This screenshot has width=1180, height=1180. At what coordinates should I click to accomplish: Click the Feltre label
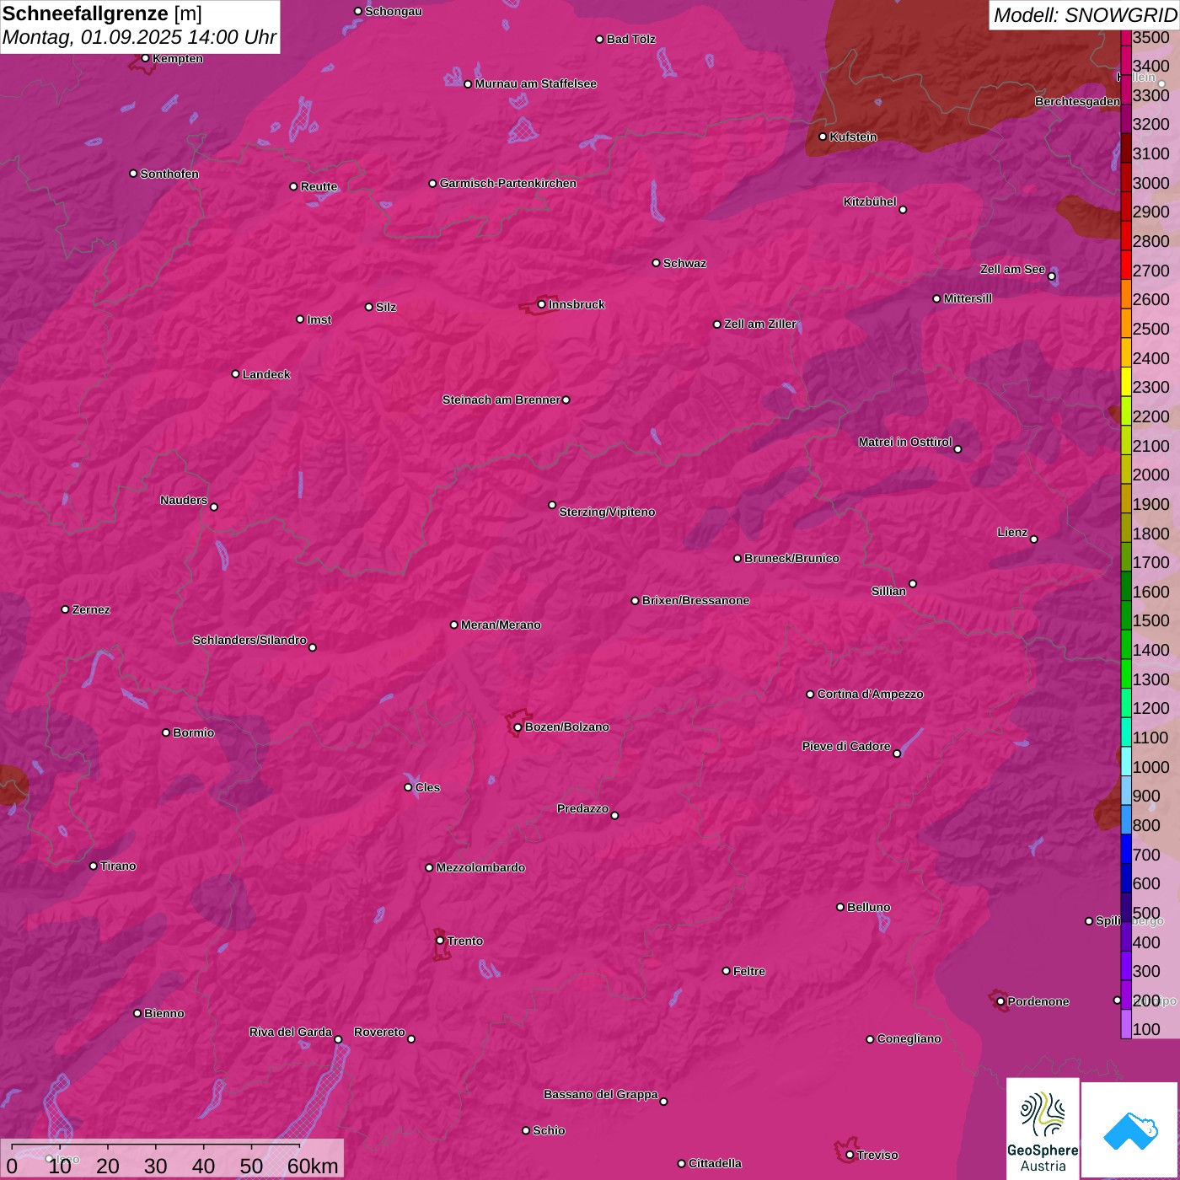tap(749, 971)
